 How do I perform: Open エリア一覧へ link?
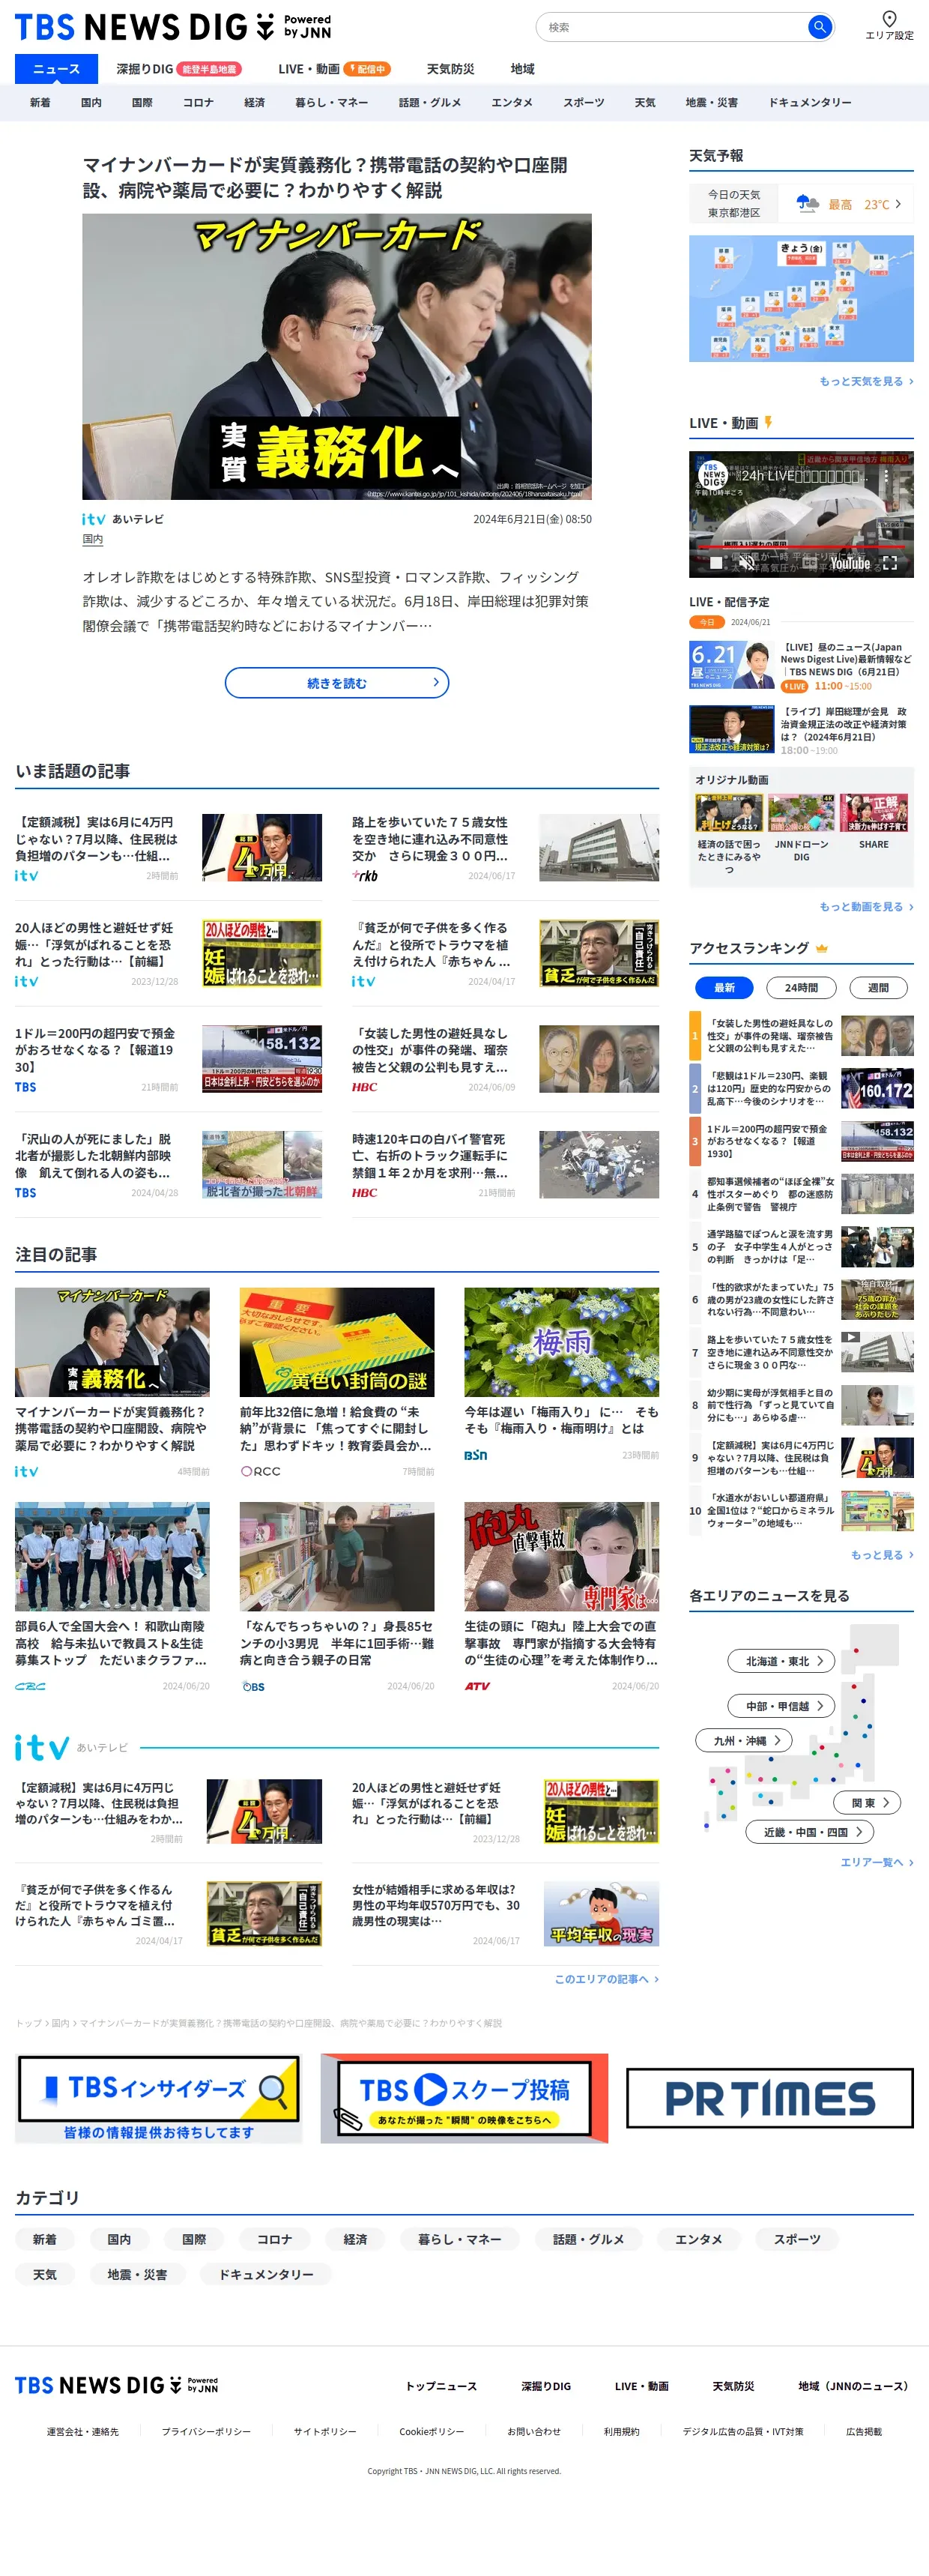coord(877,1862)
